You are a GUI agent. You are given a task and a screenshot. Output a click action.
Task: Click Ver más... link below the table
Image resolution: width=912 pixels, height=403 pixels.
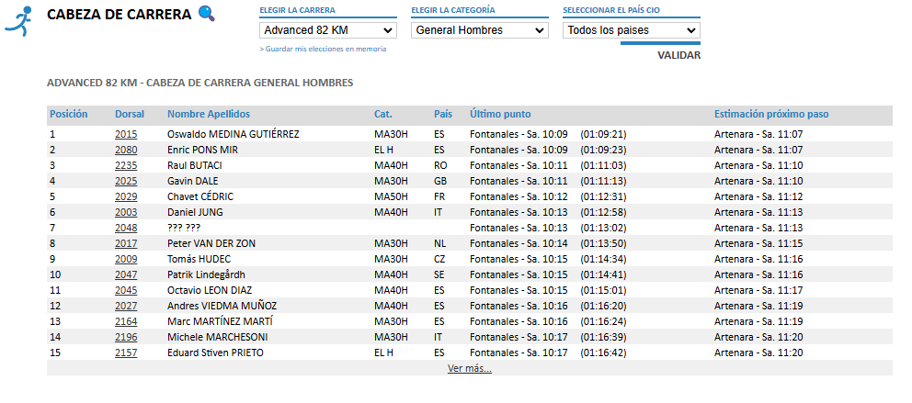click(470, 368)
